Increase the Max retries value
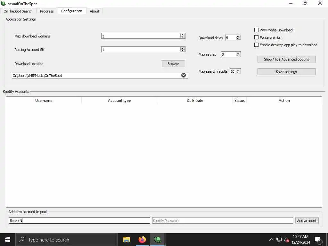Screen dimensions: 328x246 [x=238, y=53]
